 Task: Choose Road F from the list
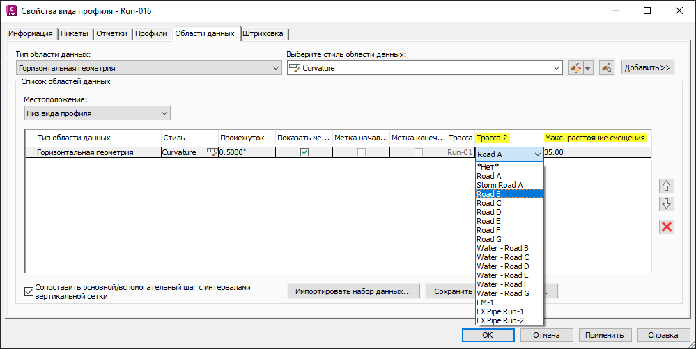click(x=509, y=230)
